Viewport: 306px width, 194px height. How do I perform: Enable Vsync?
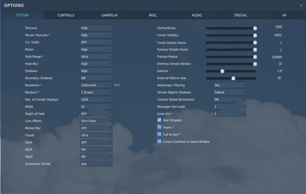tap(159, 127)
